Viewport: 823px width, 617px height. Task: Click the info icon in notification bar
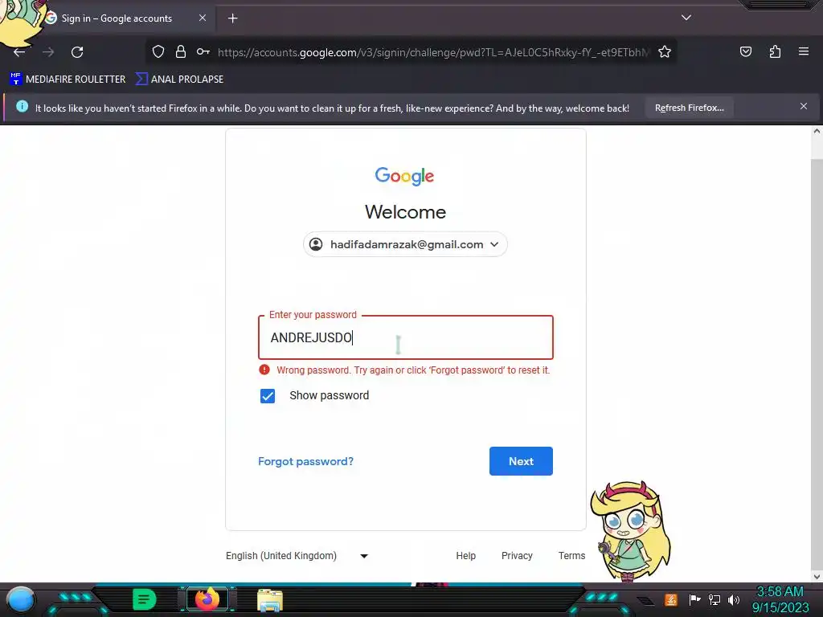point(22,107)
